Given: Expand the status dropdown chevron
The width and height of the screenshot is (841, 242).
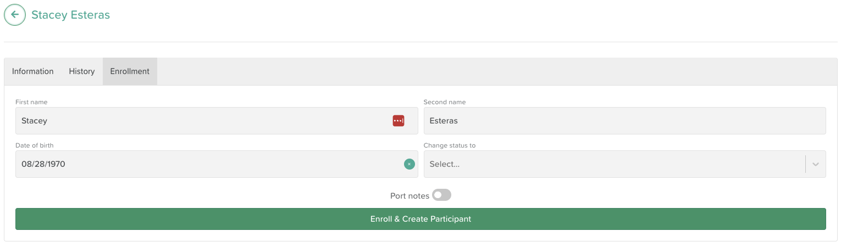Looking at the screenshot, I should click(816, 164).
